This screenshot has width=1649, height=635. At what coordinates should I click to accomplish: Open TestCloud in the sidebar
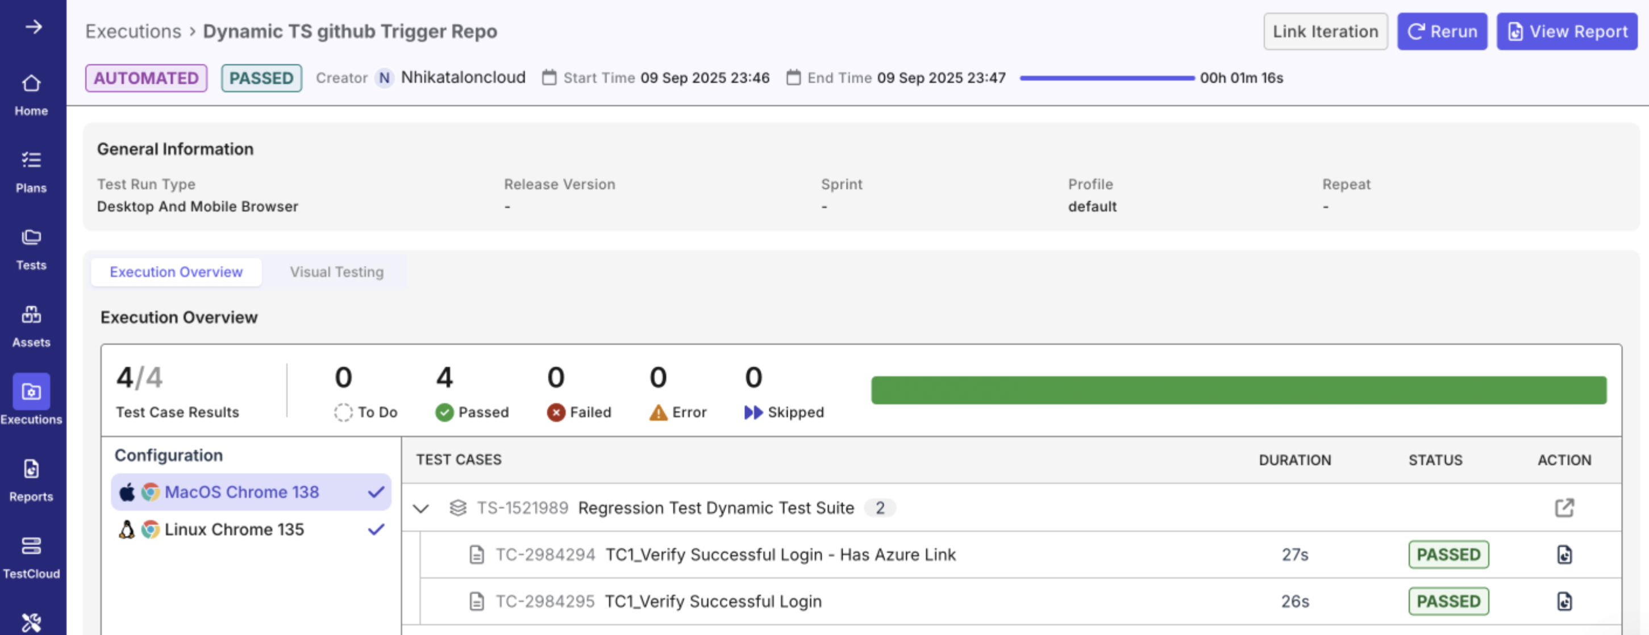coord(31,557)
